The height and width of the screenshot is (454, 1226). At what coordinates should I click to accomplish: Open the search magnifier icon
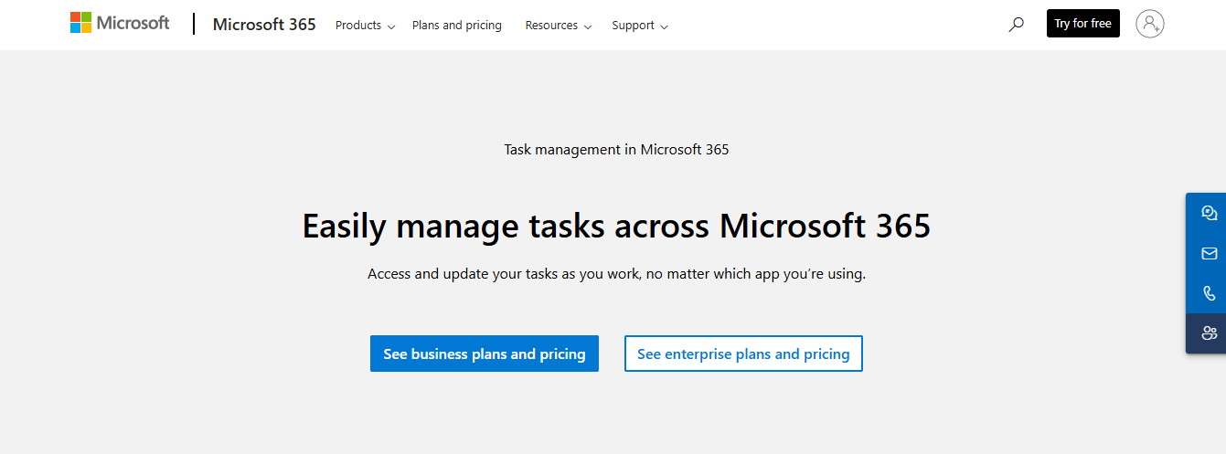pos(1016,25)
